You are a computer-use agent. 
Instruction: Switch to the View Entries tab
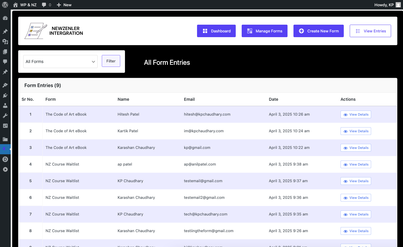[370, 31]
